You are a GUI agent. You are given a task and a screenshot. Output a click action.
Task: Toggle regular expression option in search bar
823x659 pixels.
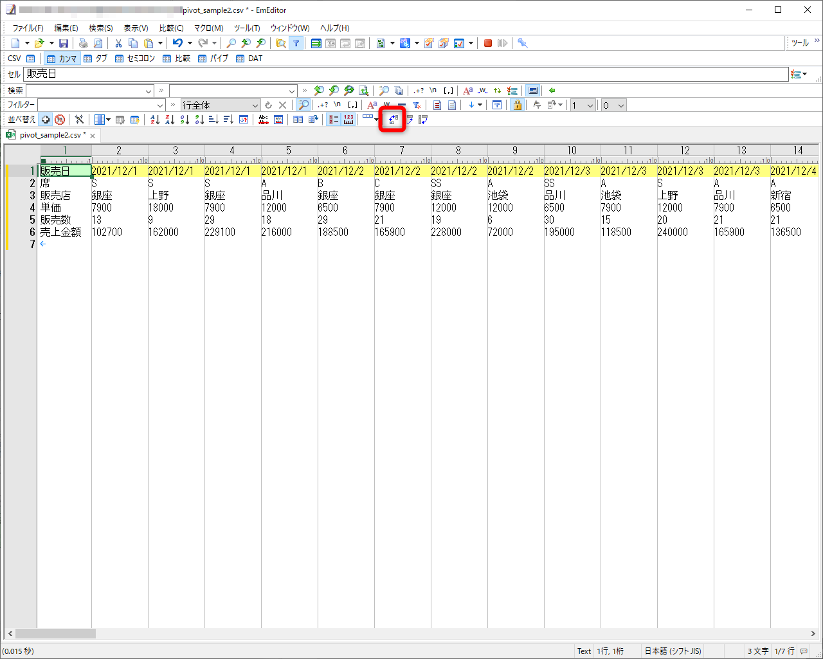(x=419, y=91)
